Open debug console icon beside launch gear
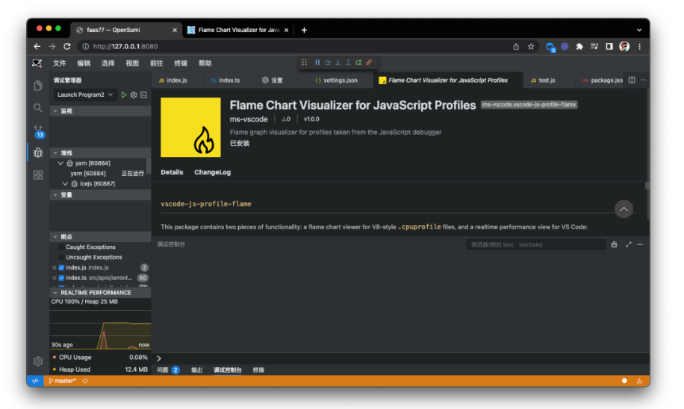684x409 pixels. pyautogui.click(x=143, y=95)
